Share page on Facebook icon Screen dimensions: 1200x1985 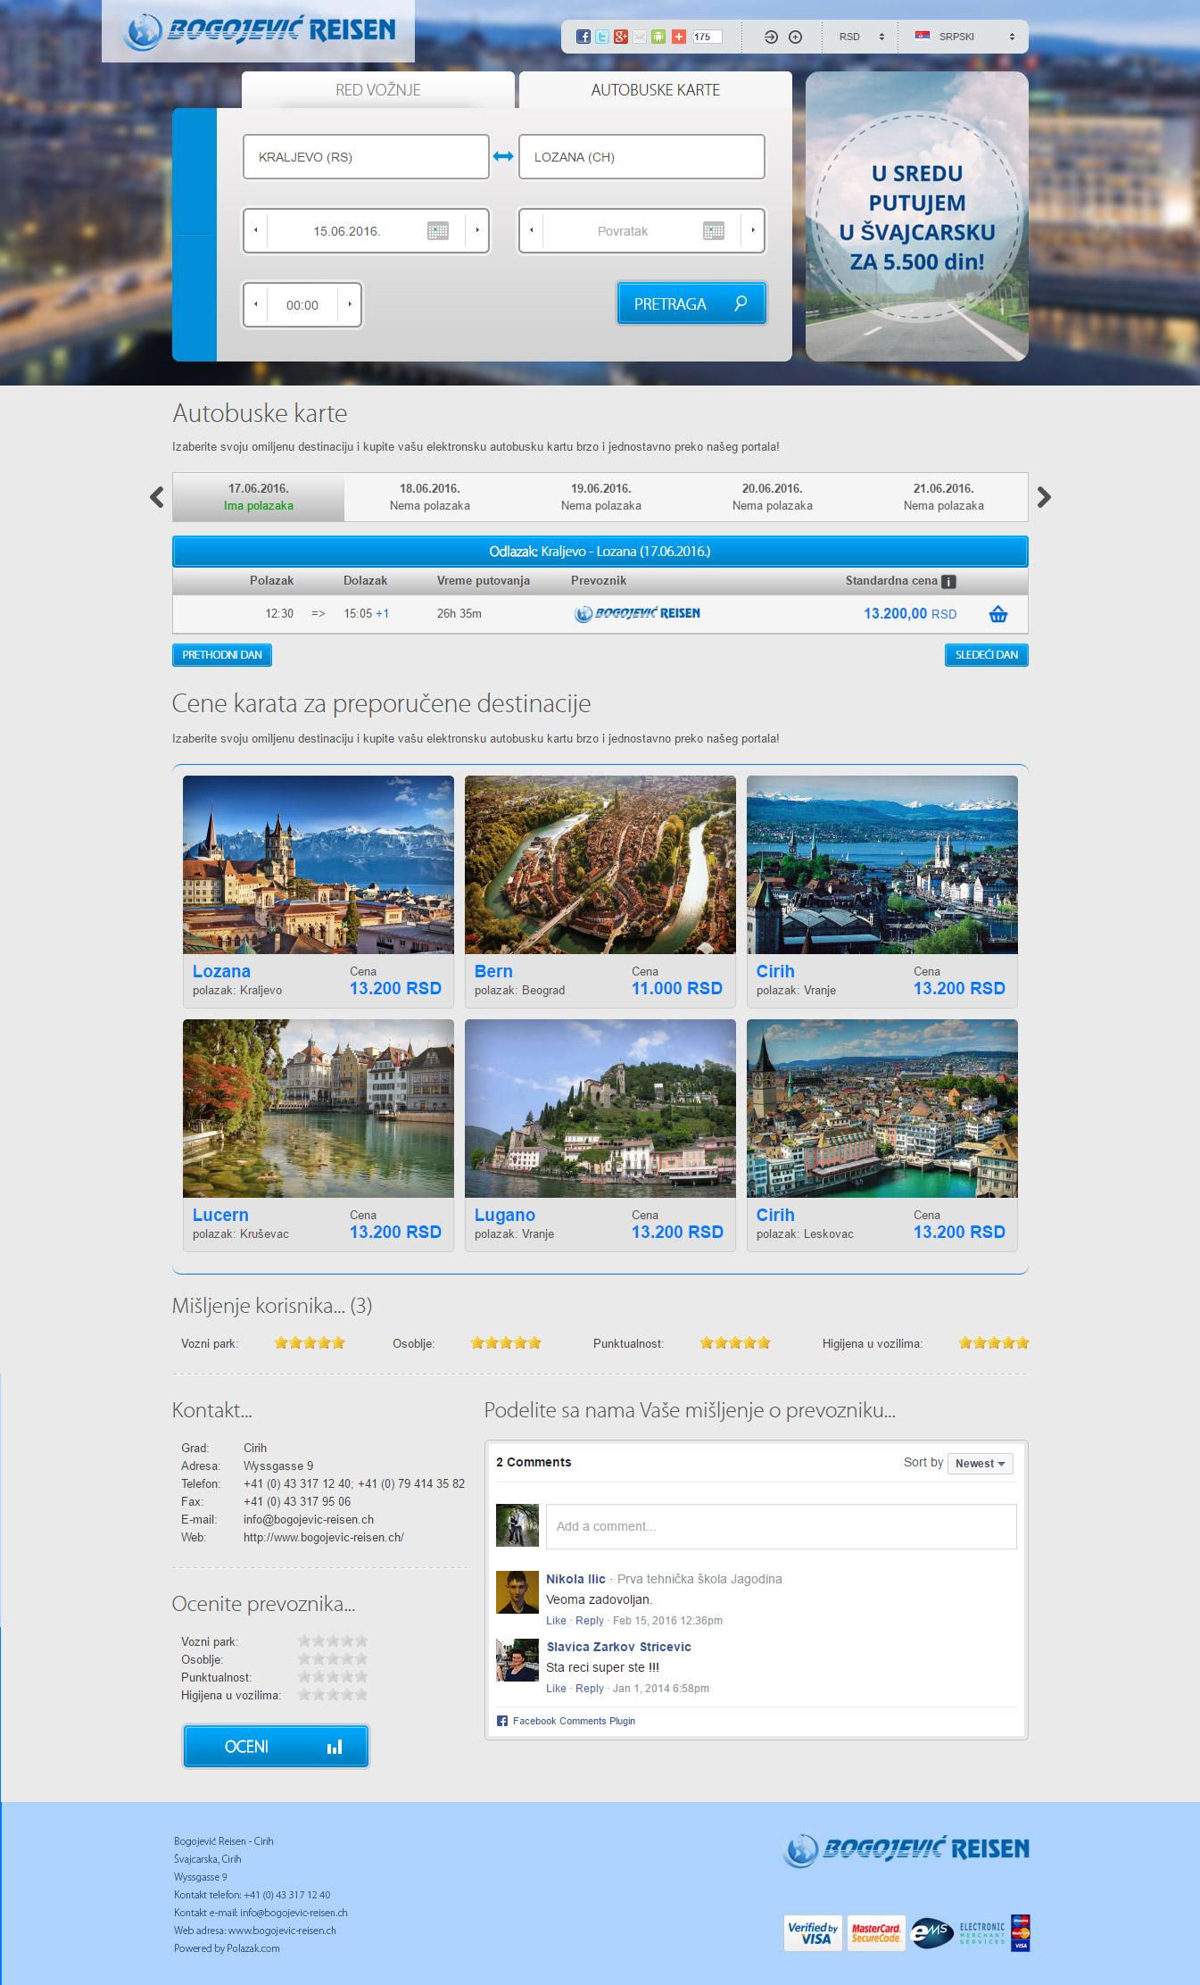(x=583, y=37)
